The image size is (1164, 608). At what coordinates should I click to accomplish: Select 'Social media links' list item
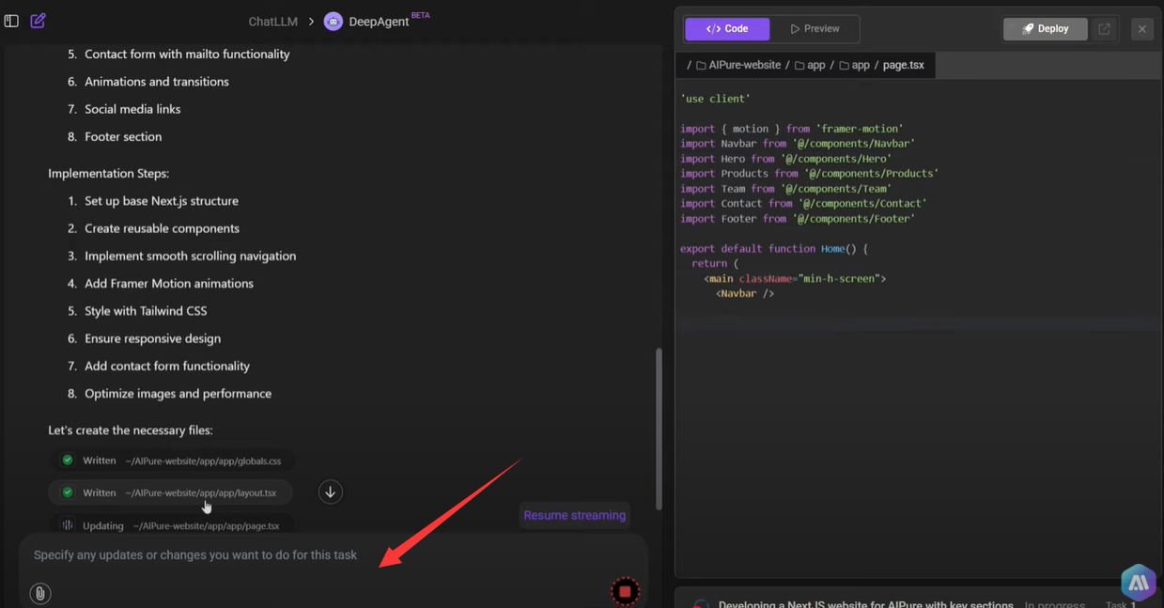click(132, 109)
